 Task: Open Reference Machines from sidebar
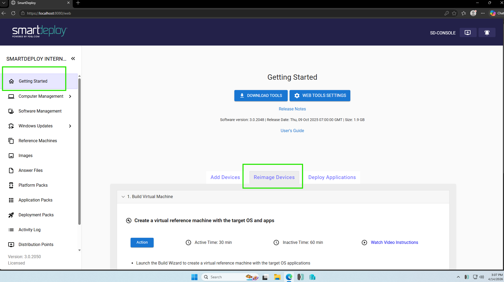(x=38, y=141)
